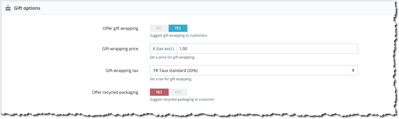
Task: Turn on recycled packaging with YES
Action: tap(178, 92)
